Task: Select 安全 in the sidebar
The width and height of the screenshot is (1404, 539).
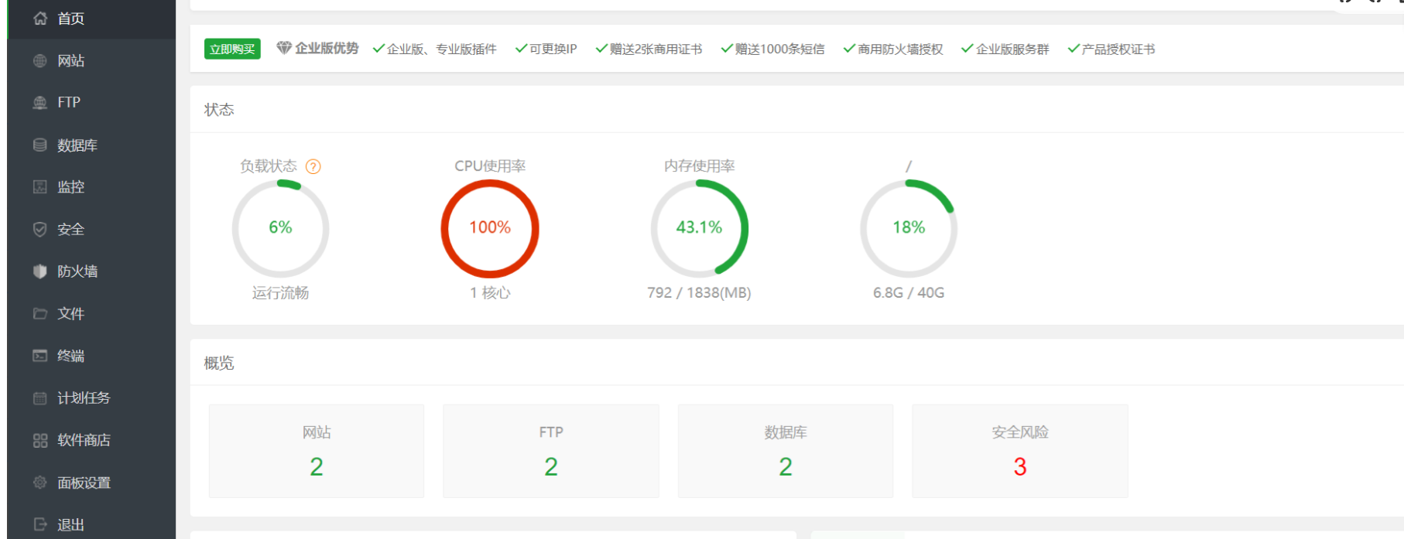Action: tap(91, 229)
